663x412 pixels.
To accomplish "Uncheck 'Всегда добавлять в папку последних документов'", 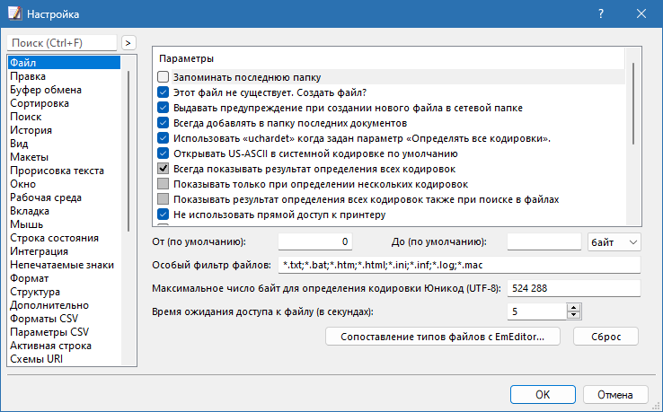I will [164, 123].
